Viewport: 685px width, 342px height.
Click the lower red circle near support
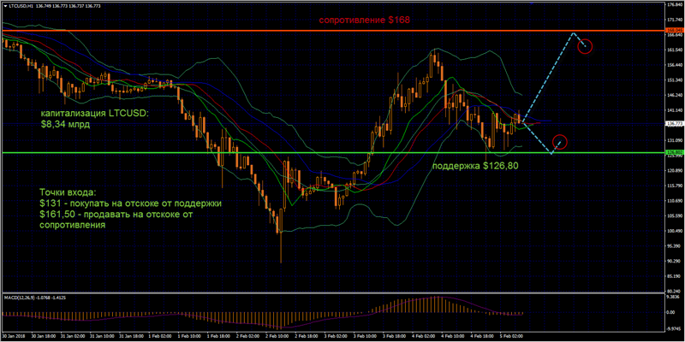(560, 141)
